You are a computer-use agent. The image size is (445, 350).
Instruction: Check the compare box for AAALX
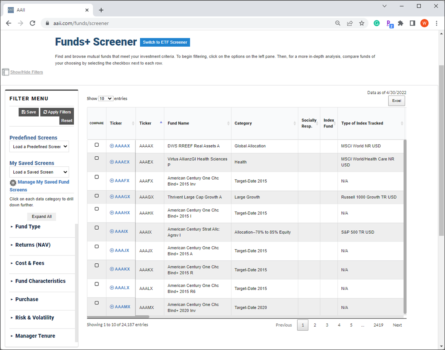click(97, 284)
